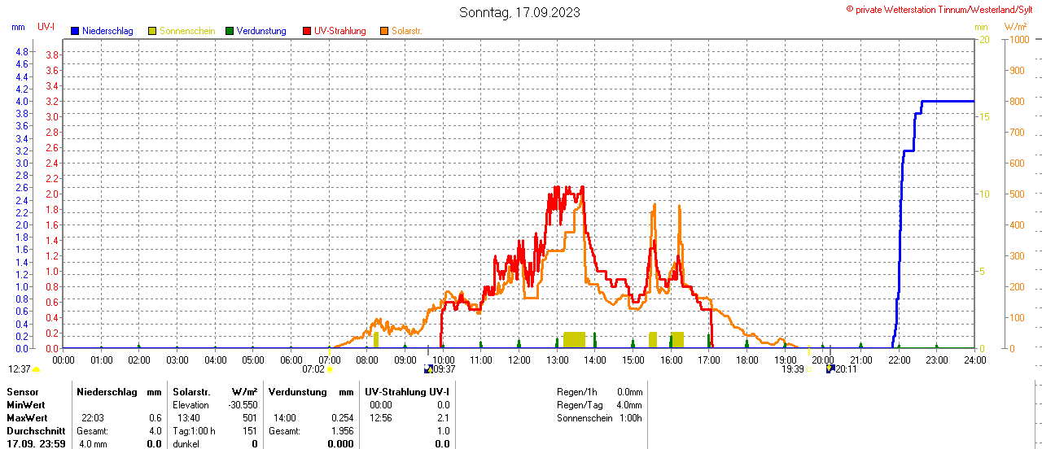The image size is (1042, 449).
Task: Click the moon icon left of 09:37
Action: tap(428, 369)
